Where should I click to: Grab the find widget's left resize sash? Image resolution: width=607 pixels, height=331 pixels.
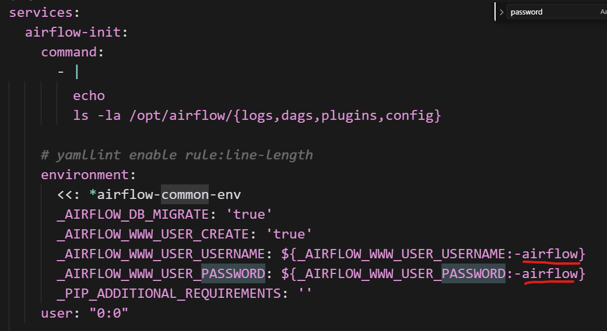(x=495, y=12)
